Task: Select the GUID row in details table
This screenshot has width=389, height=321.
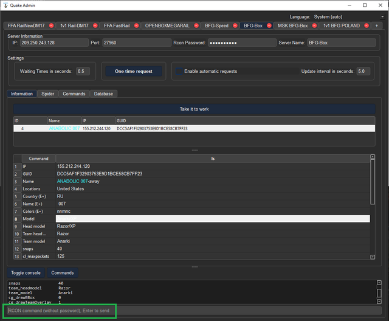Action: 191,174
